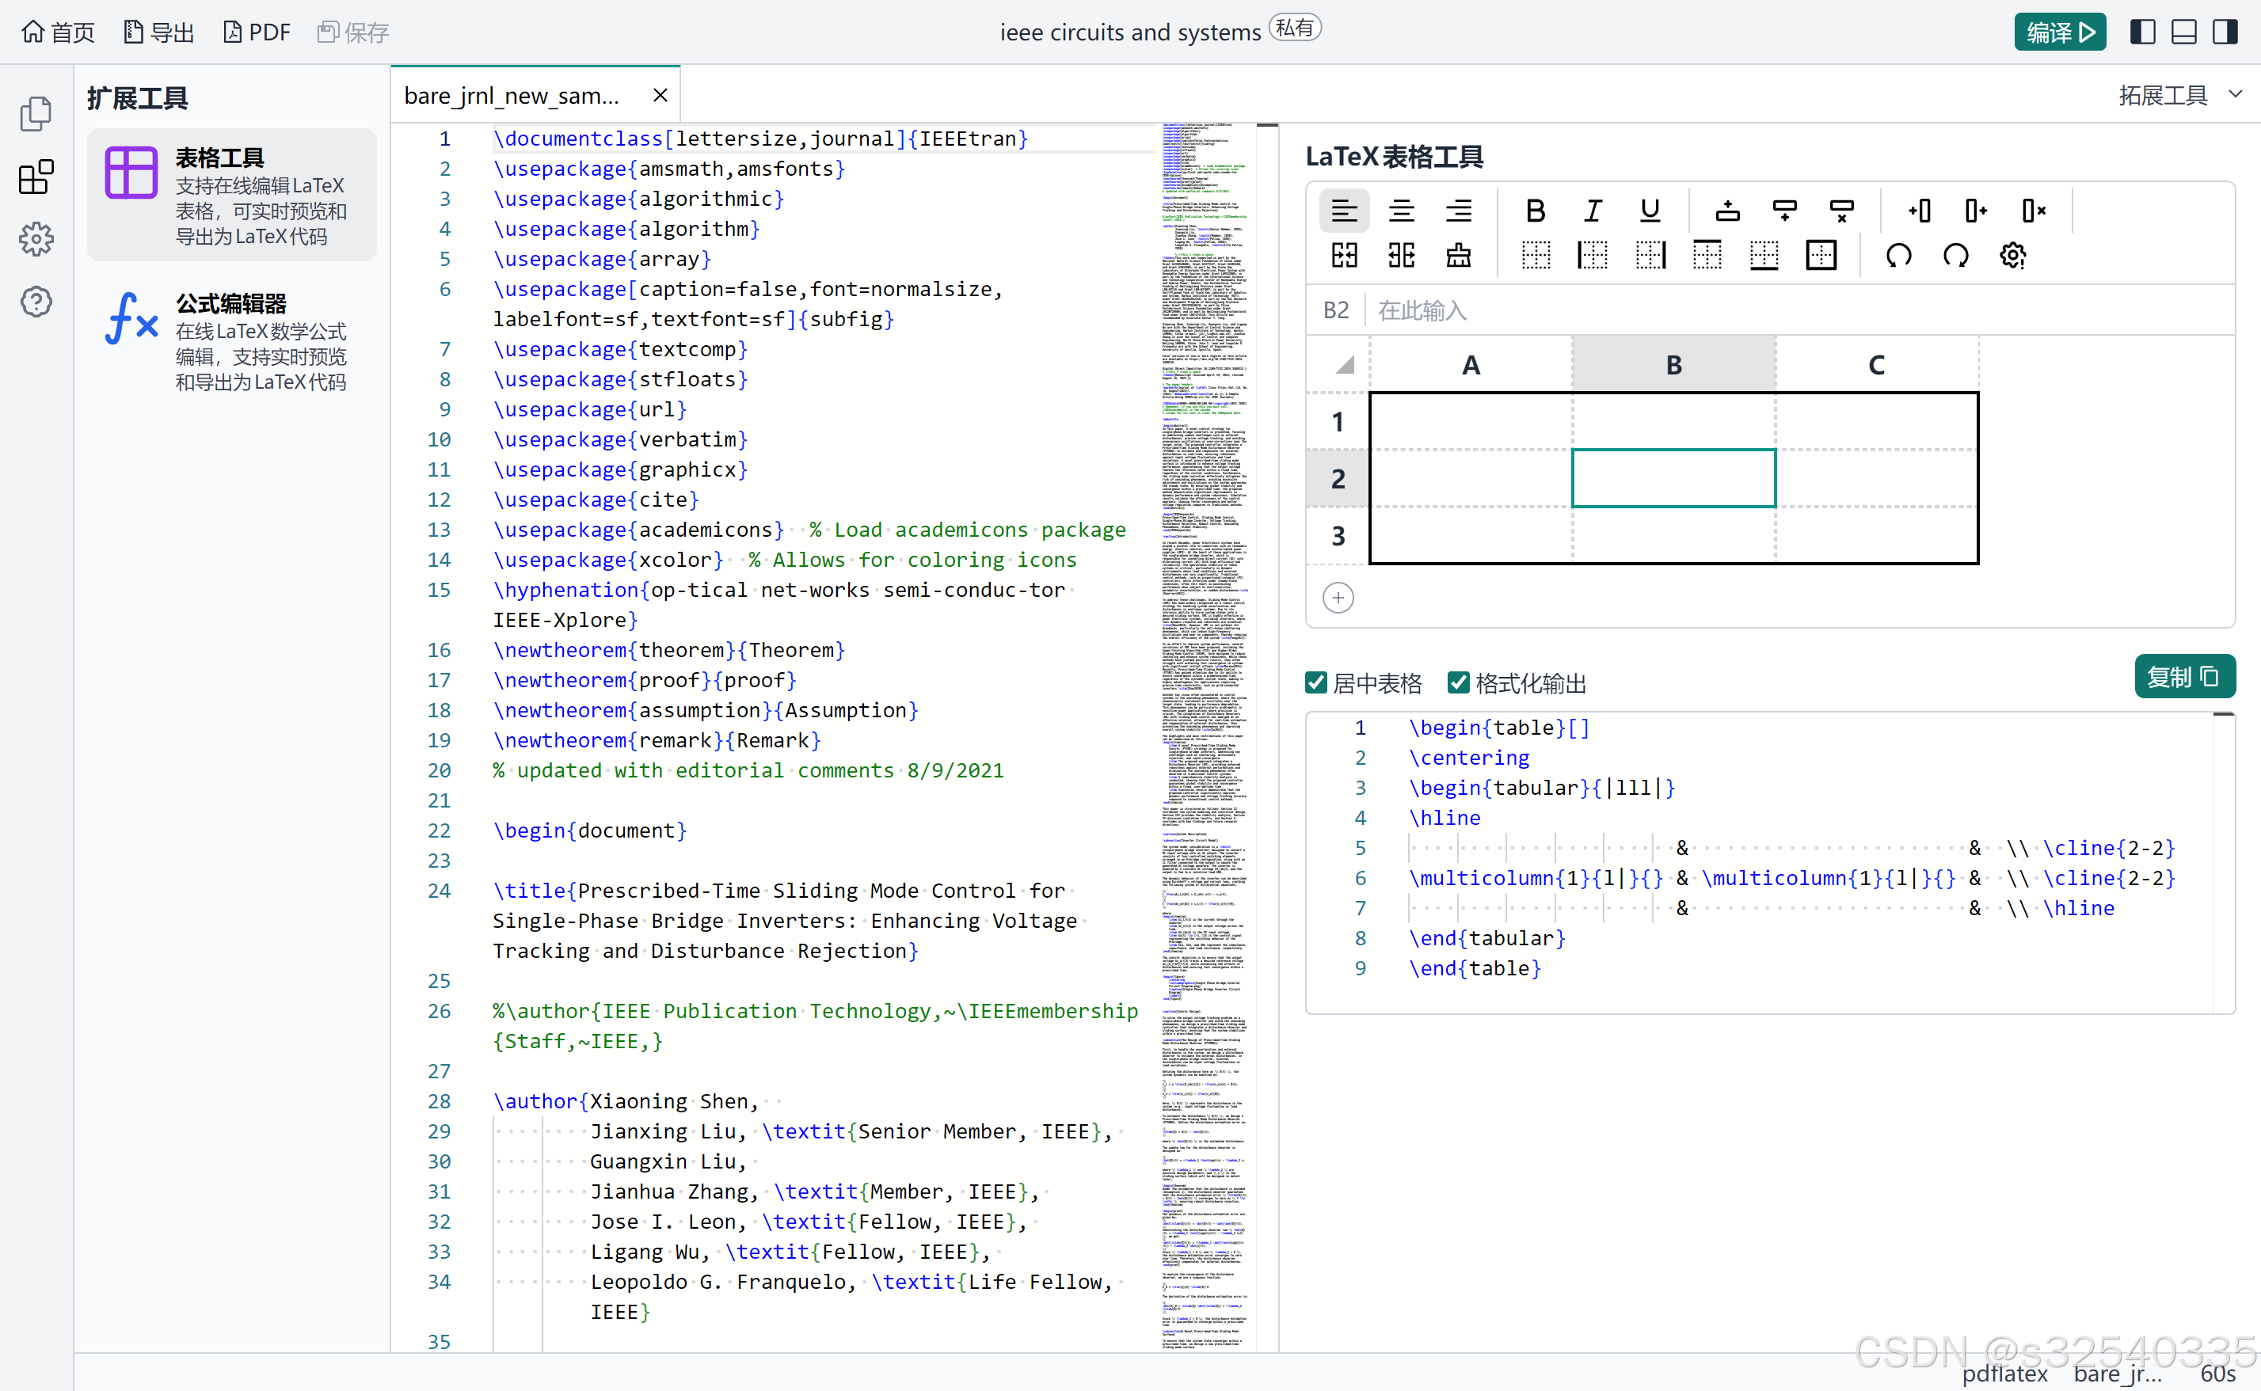2261x1391 pixels.
Task: Toggle the right side panel layout
Action: tap(2225, 32)
